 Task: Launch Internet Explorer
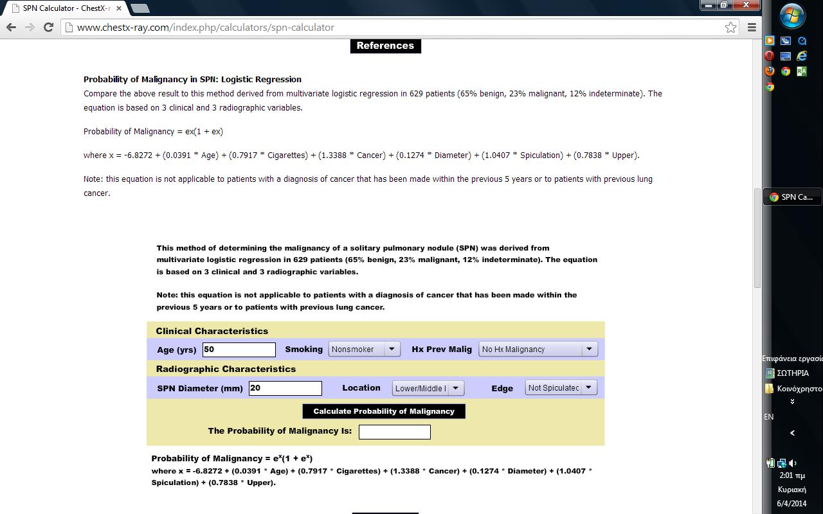802,56
